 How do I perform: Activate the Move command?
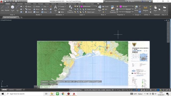point(28,6)
